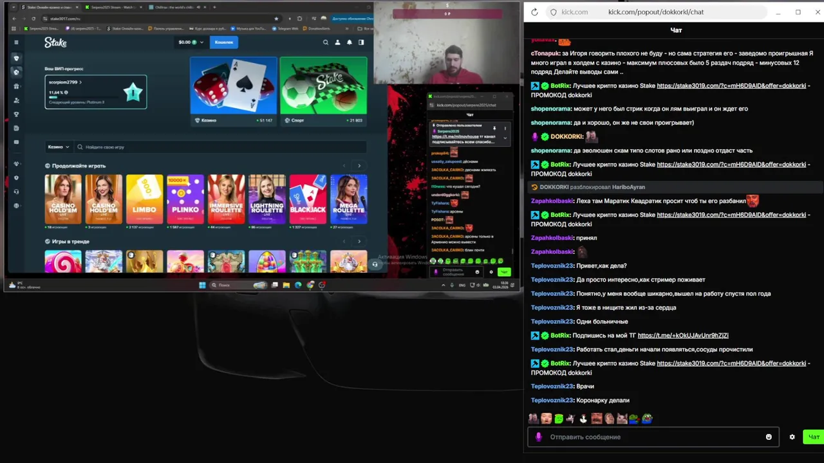
Task: Open the Immersive Roulette game thumbnail
Action: [x=226, y=199]
